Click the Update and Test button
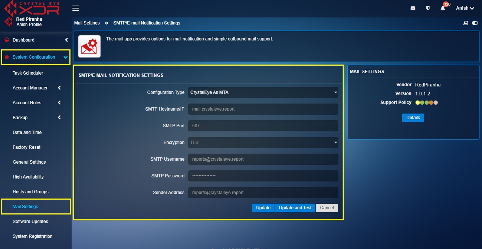 295,208
